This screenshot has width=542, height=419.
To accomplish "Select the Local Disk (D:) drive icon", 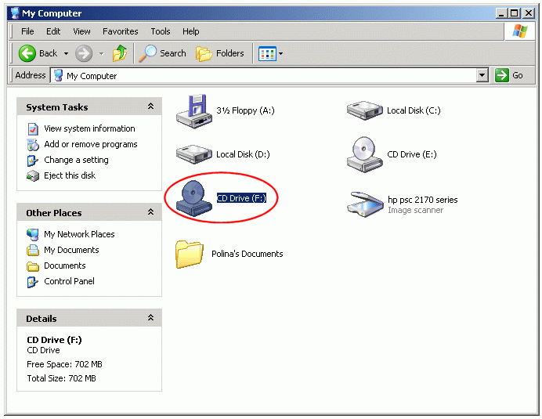I will click(192, 154).
